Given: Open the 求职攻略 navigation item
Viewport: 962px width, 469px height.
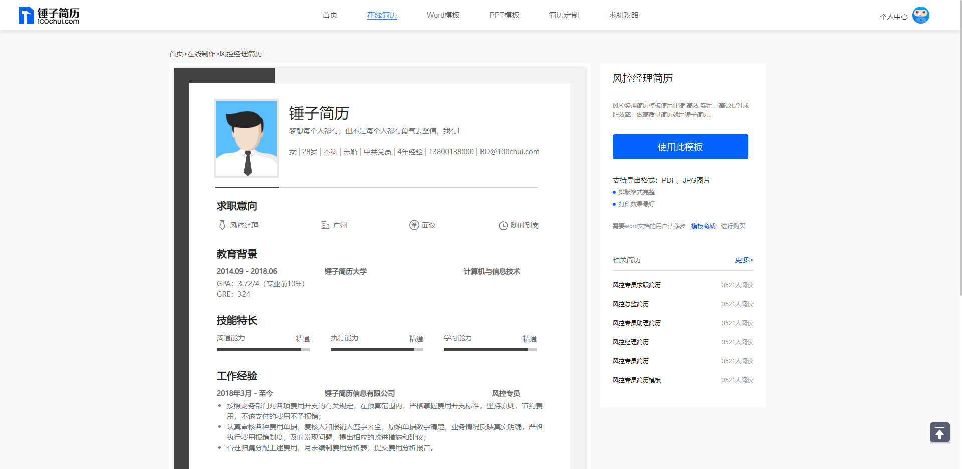Looking at the screenshot, I should (623, 15).
